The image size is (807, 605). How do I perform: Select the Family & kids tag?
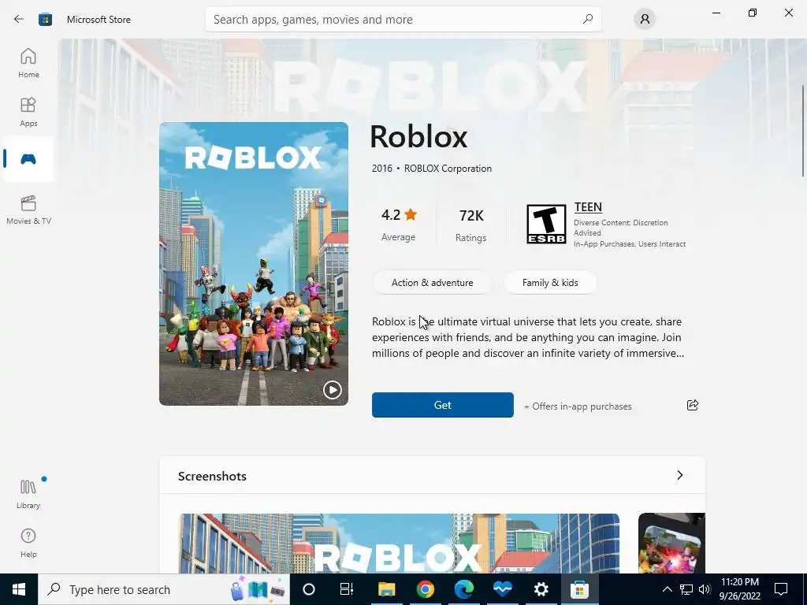(549, 283)
